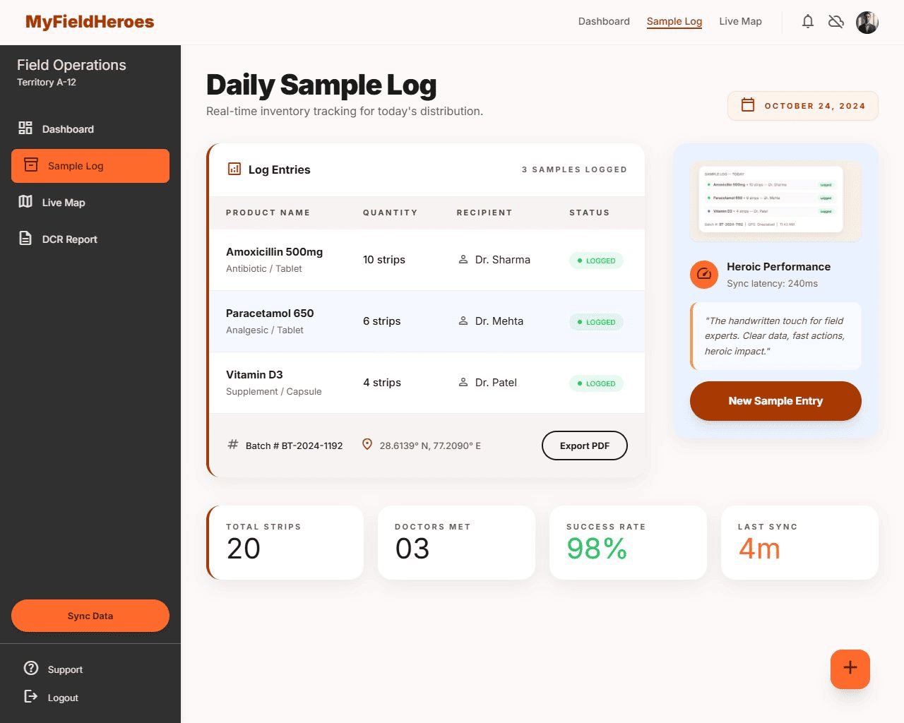Select Sample Log in the sidebar menu
This screenshot has width=904, height=723.
[90, 166]
